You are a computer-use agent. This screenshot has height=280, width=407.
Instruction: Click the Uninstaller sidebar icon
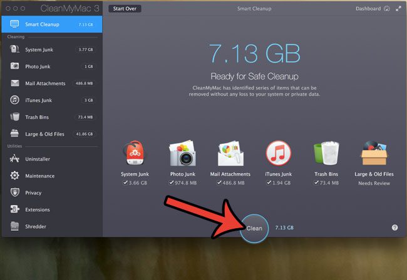14,159
